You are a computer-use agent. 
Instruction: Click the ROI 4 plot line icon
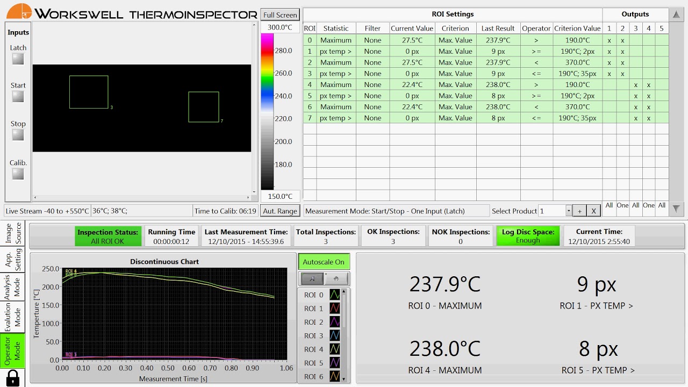pos(334,349)
